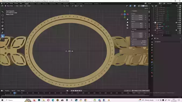Select the Move tool
The image size is (182, 102).
click(2, 19)
